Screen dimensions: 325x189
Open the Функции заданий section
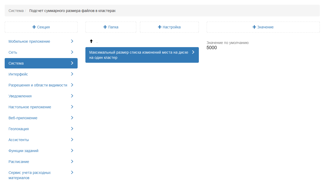[23, 151]
